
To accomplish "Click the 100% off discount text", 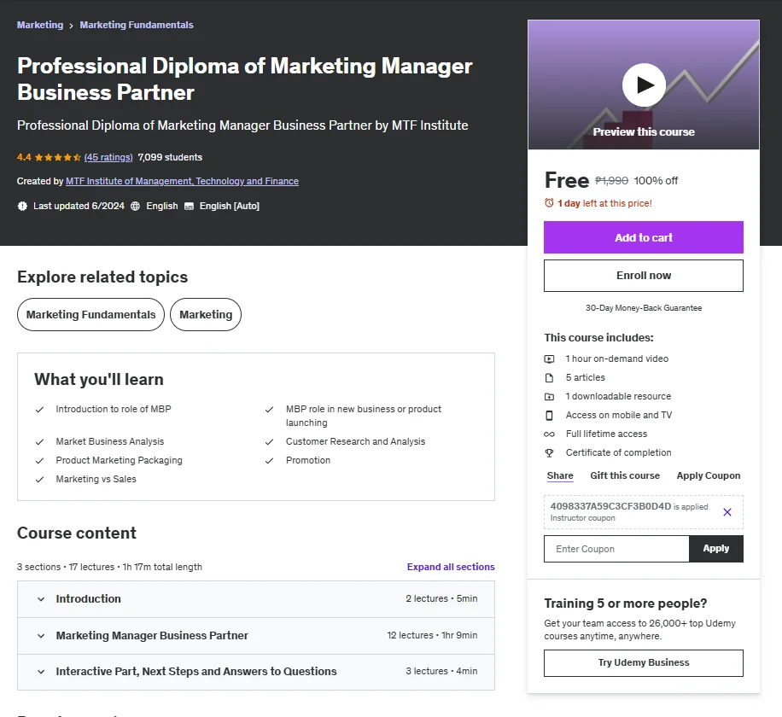I will (x=656, y=181).
